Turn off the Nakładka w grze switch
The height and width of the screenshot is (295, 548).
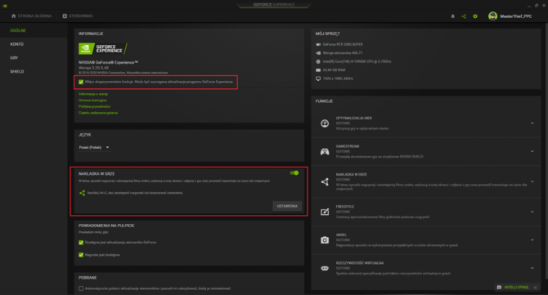294,172
